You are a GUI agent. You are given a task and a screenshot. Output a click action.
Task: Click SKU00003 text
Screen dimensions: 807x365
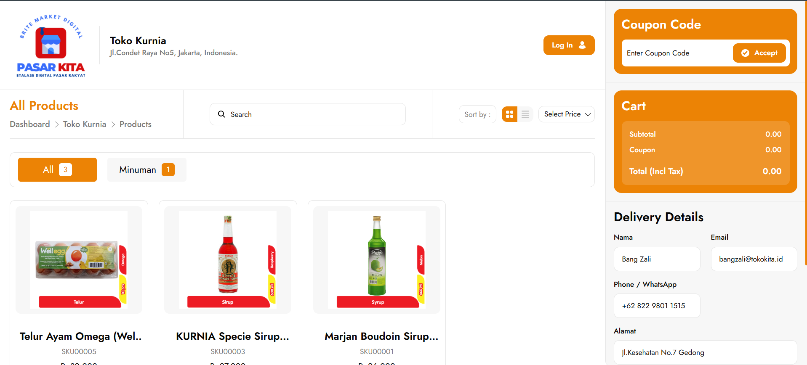pyautogui.click(x=228, y=352)
